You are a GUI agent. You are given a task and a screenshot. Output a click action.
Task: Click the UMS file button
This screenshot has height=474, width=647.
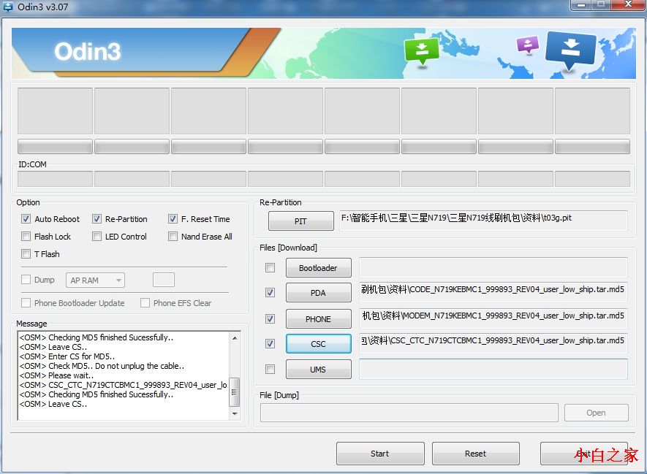coord(318,370)
